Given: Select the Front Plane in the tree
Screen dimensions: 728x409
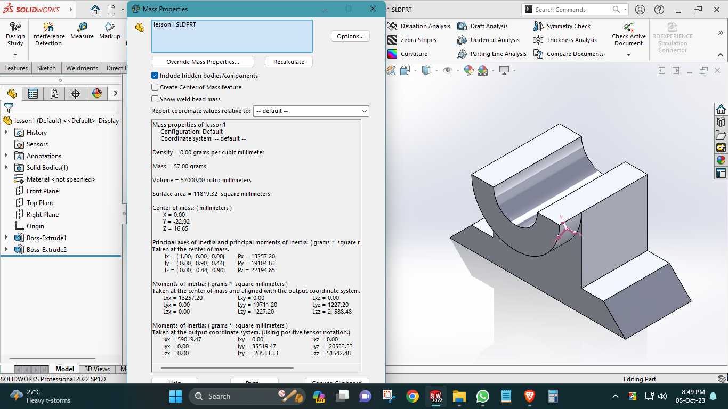Looking at the screenshot, I should (43, 191).
